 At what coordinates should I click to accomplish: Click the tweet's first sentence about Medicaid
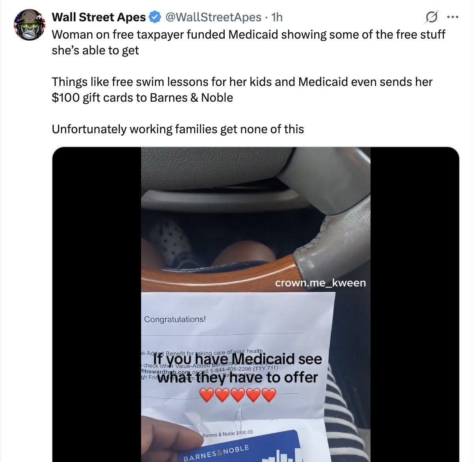click(x=248, y=42)
